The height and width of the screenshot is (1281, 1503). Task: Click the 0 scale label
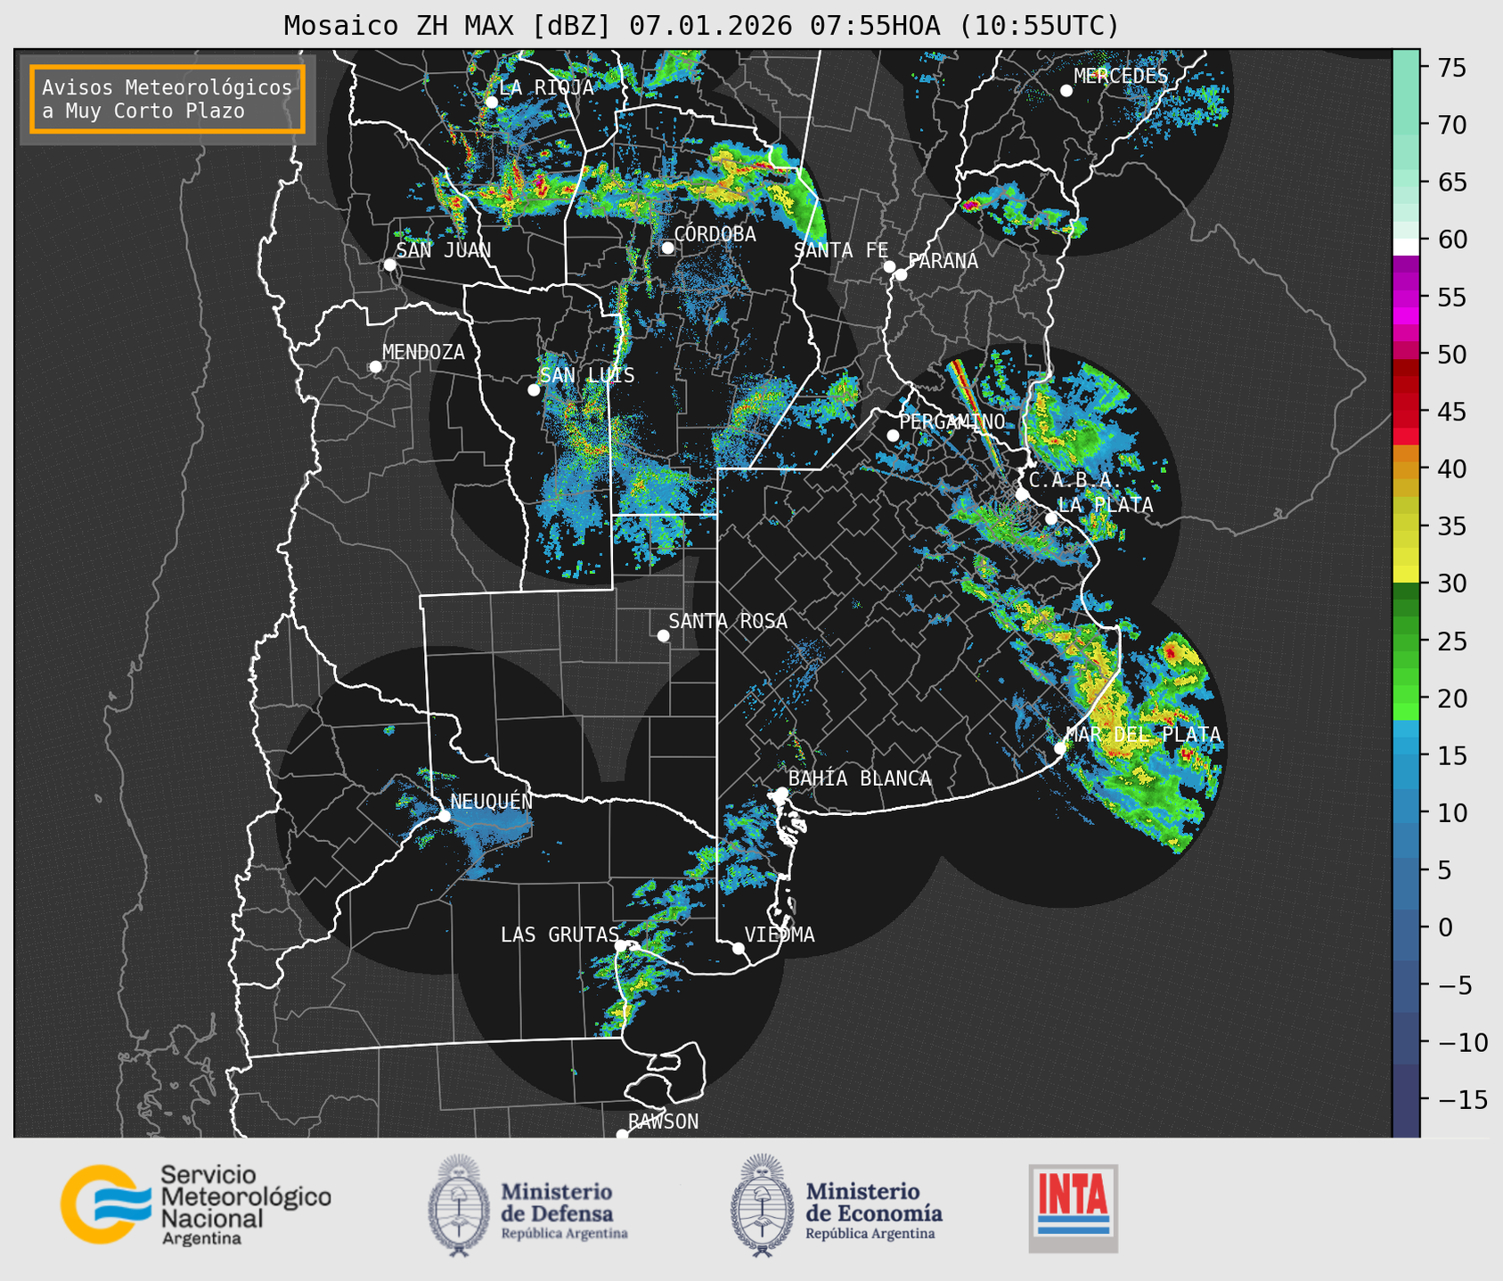[x=1445, y=928]
